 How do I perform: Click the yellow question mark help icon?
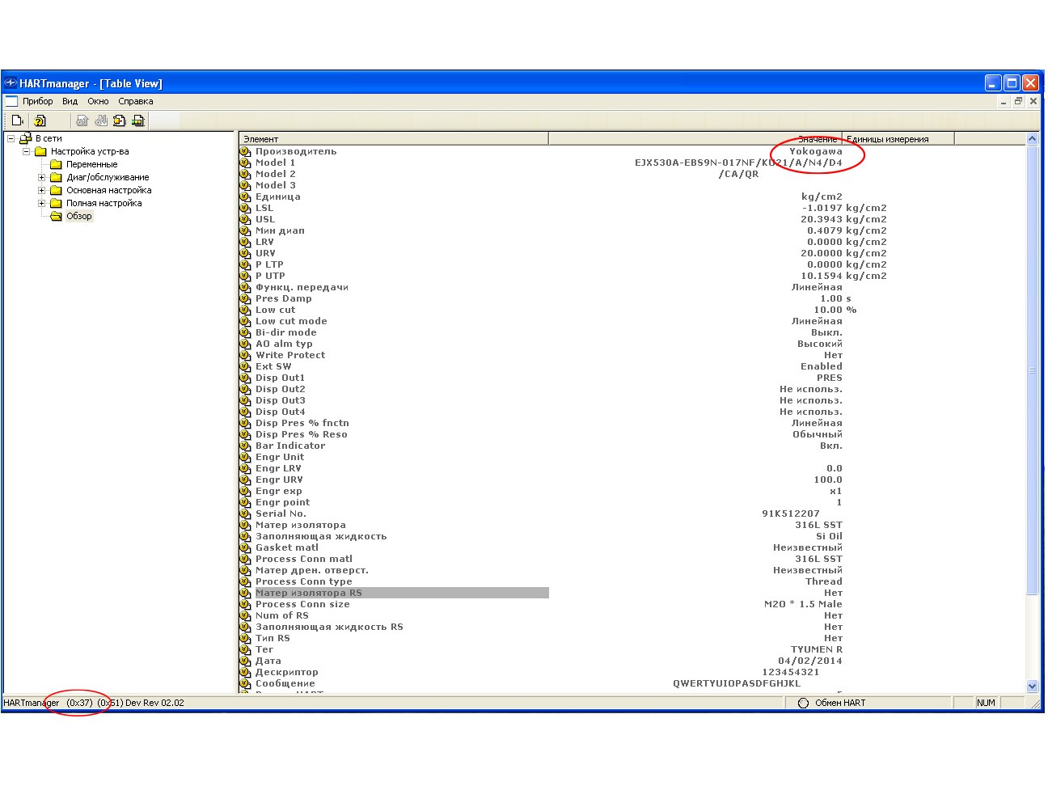tap(40, 120)
